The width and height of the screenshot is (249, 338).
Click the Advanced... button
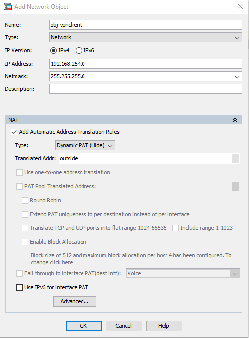pyautogui.click(x=75, y=301)
